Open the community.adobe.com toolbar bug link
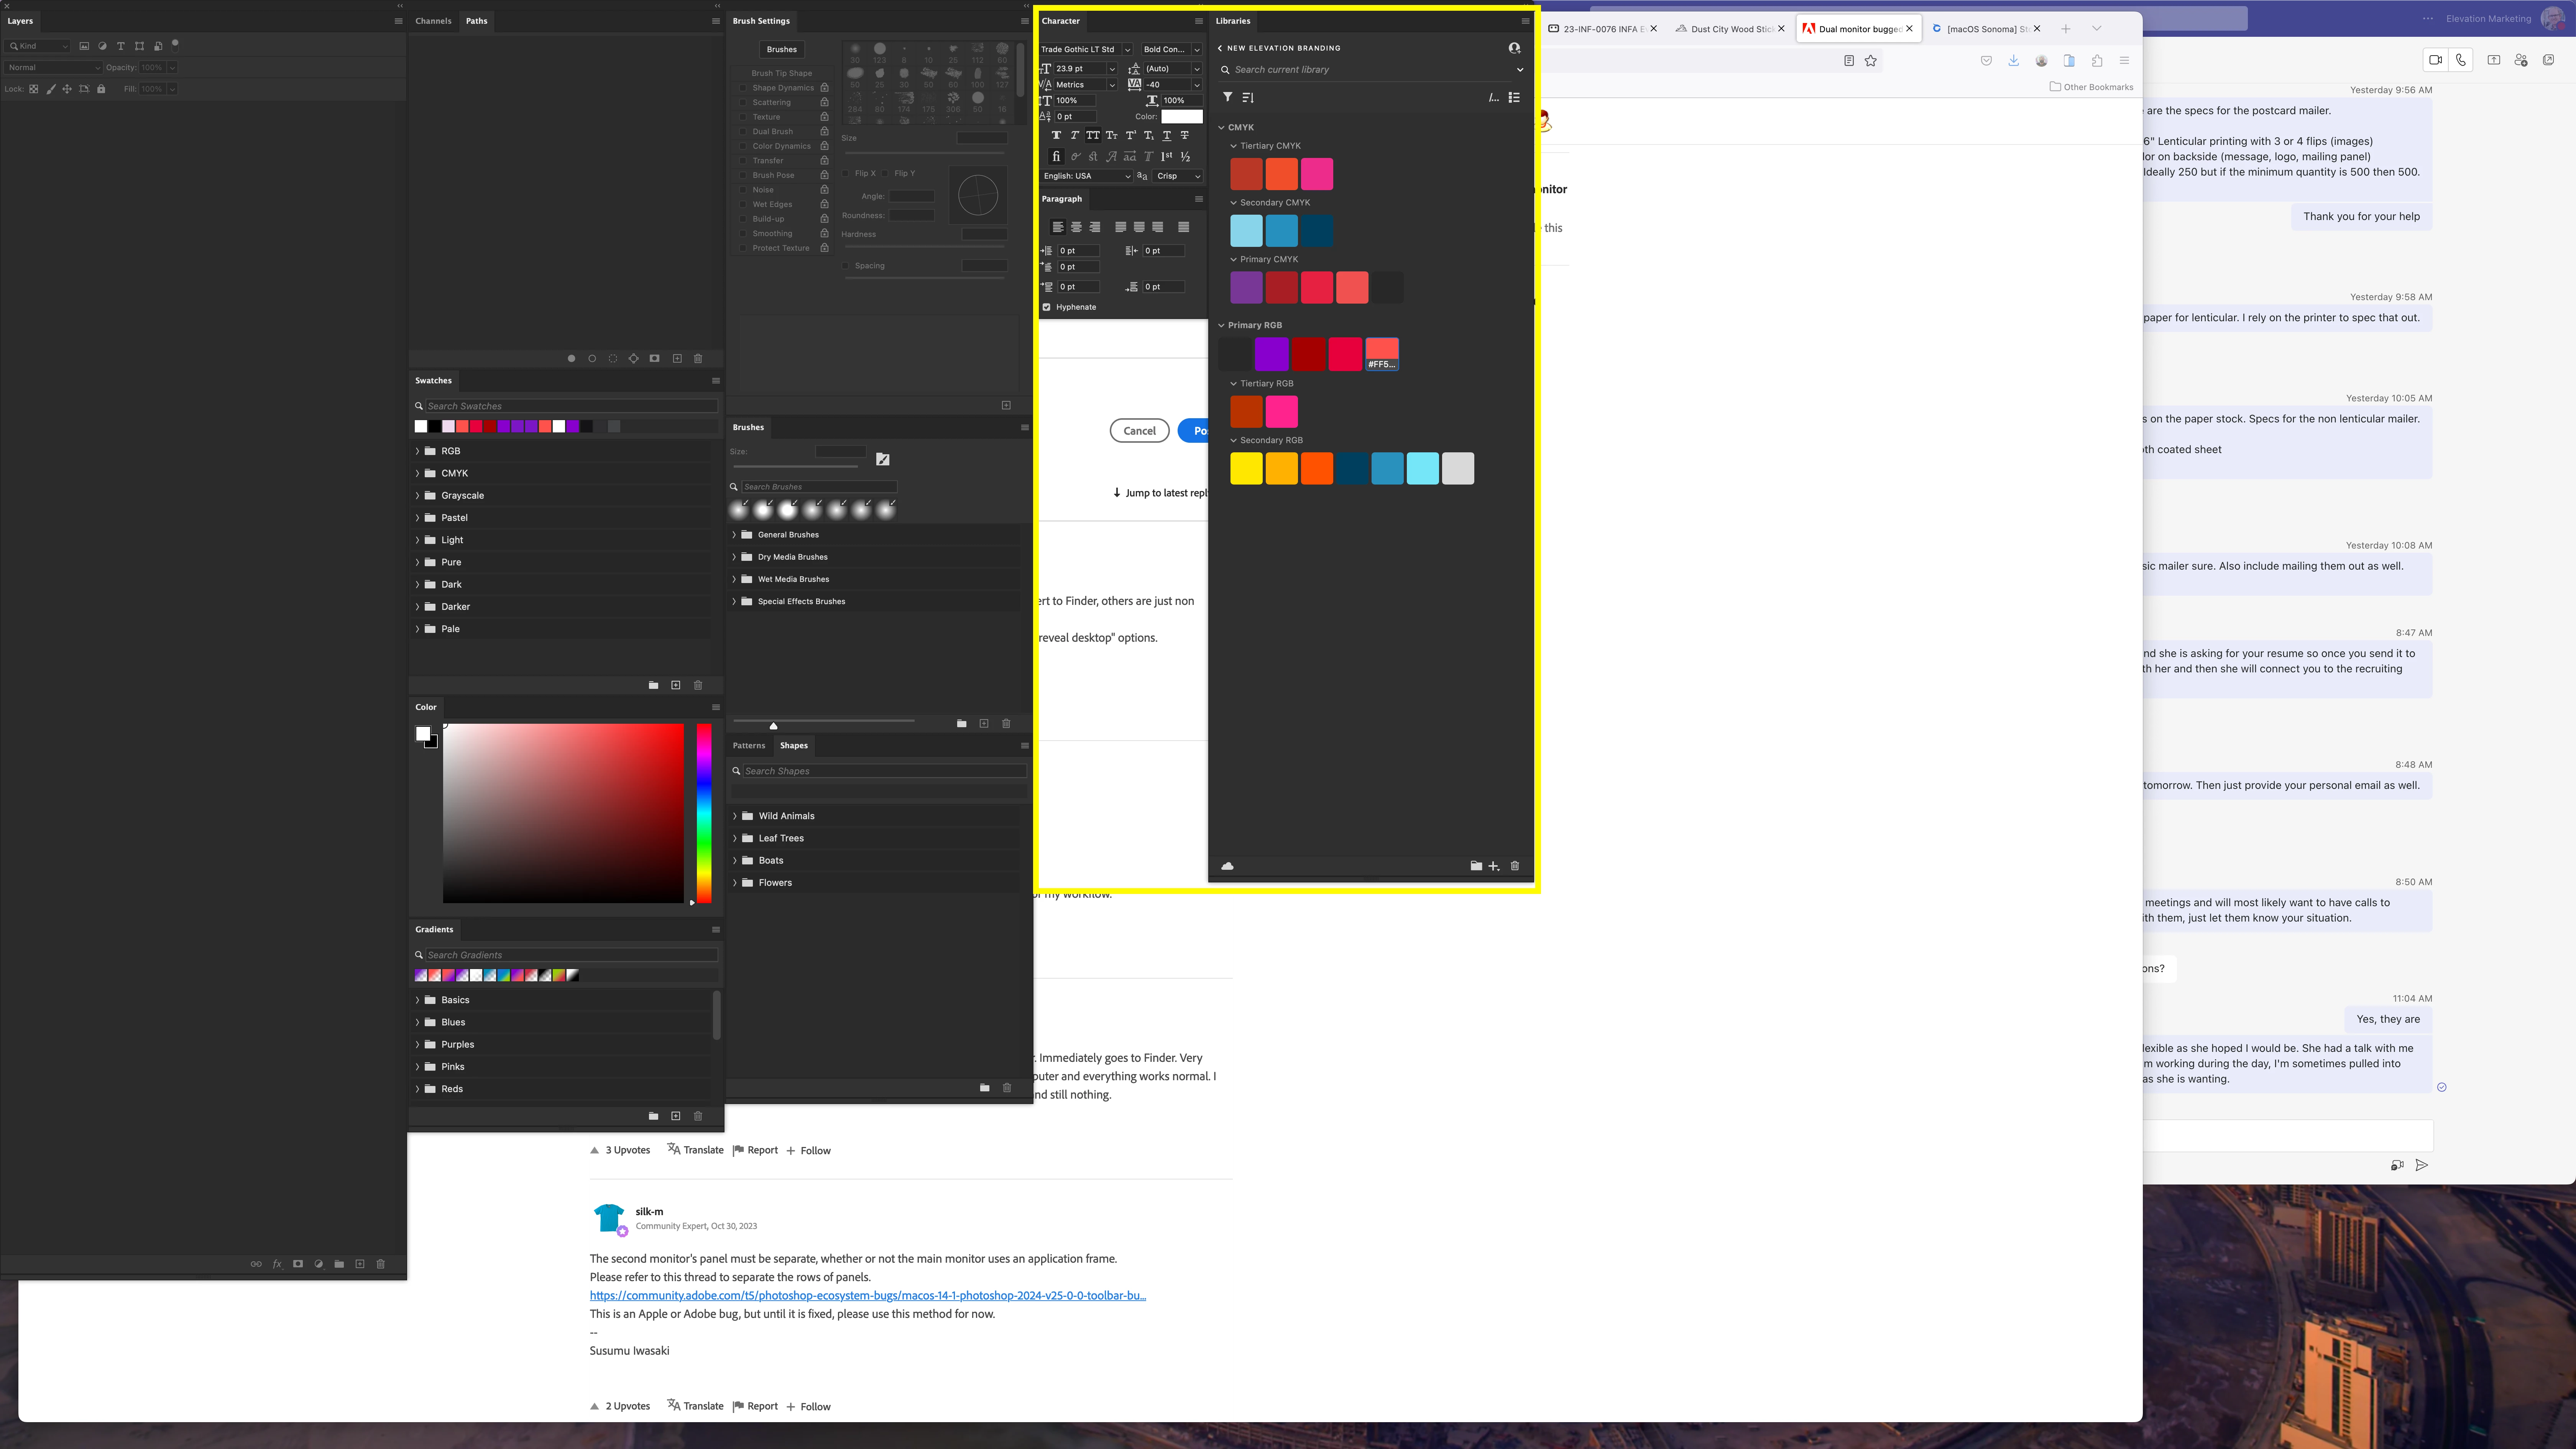This screenshot has width=2576, height=1449. (x=867, y=1295)
